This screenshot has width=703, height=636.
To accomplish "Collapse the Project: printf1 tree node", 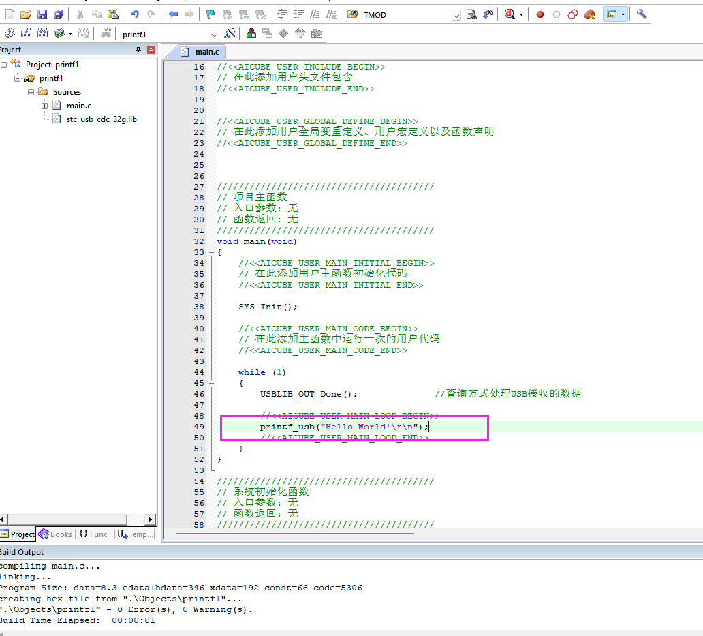I will [x=3, y=65].
